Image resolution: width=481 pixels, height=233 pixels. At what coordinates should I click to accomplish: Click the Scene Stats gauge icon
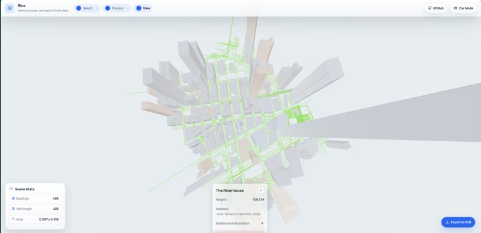click(x=11, y=189)
